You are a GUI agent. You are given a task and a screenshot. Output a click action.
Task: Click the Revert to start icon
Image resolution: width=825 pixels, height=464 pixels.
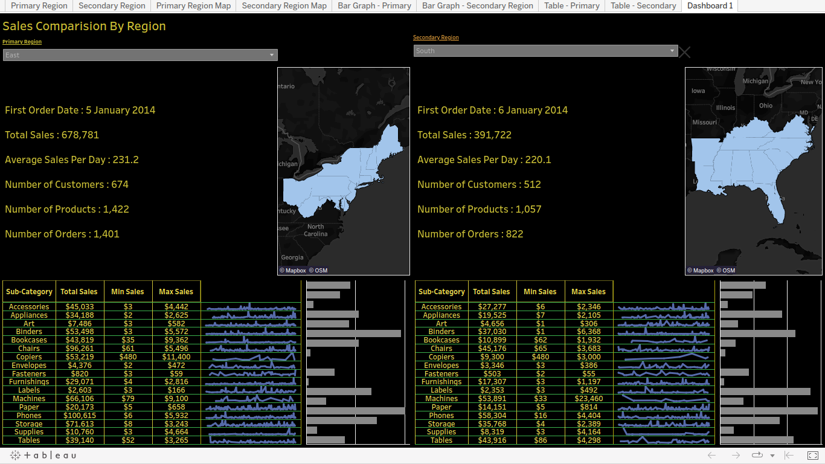click(789, 456)
